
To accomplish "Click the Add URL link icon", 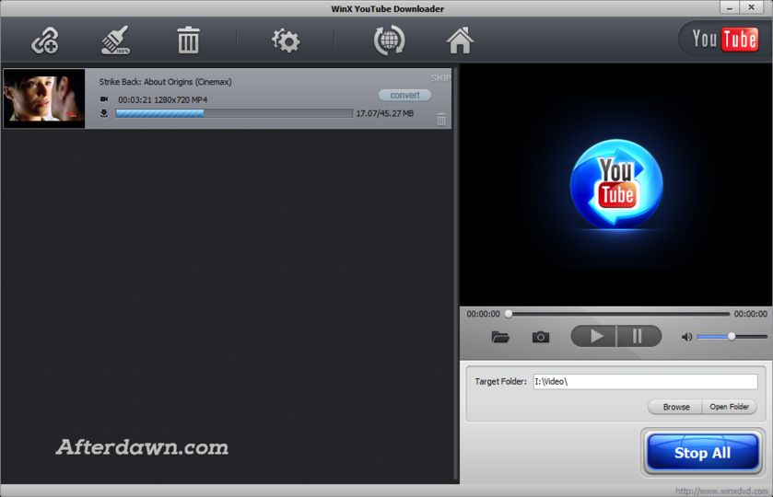I will pyautogui.click(x=45, y=40).
